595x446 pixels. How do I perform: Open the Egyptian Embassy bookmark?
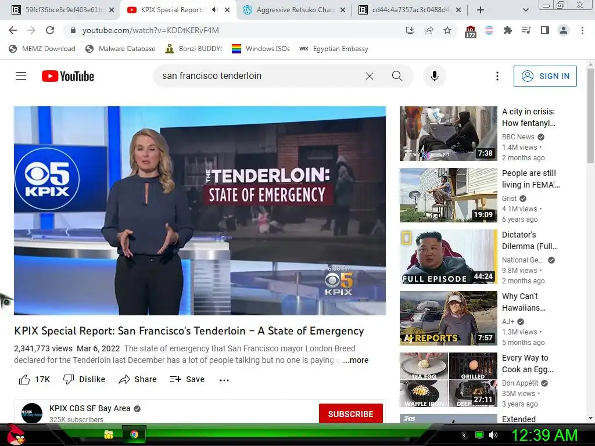click(x=334, y=49)
